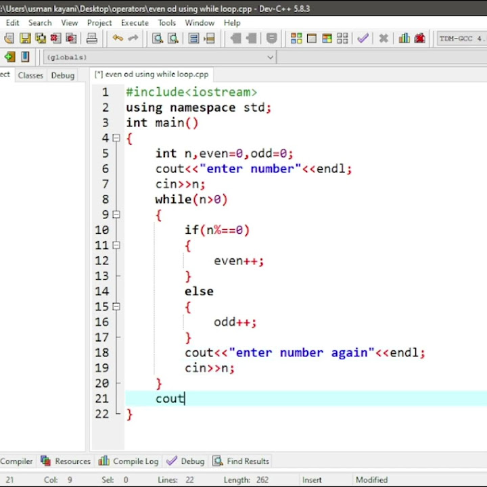The width and height of the screenshot is (487, 487).
Task: Click the Close All files toolbar icon
Action: (71, 39)
